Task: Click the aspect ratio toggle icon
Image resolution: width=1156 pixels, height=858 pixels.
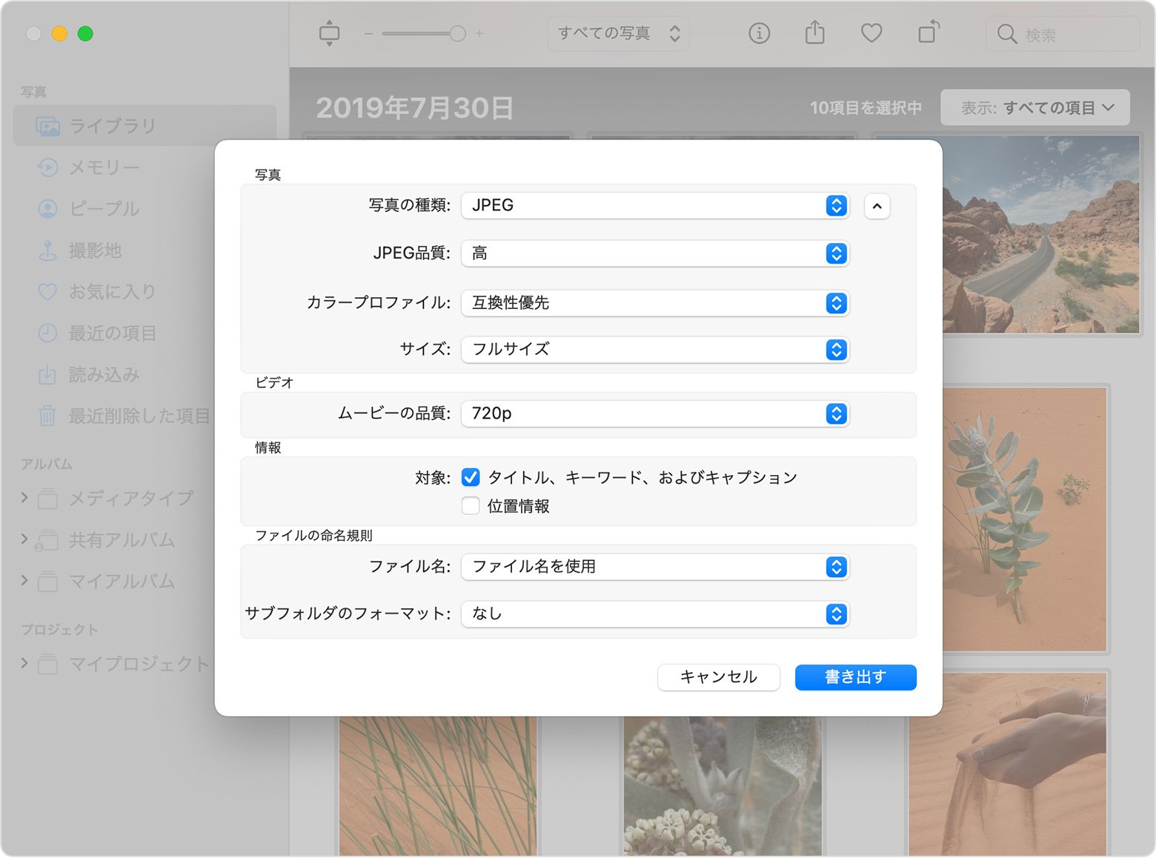Action: [329, 33]
